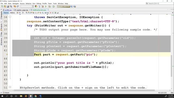Click the lightbulb hint beside the Part line
This screenshot has width=174, height=98.
tap(7, 54)
